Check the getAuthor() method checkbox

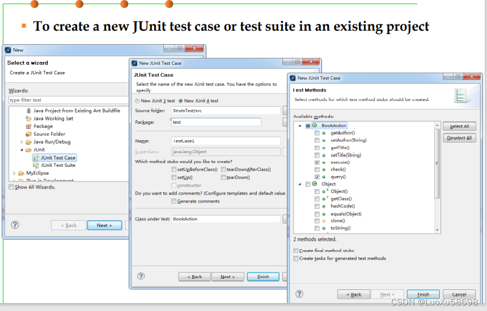tap(317, 133)
